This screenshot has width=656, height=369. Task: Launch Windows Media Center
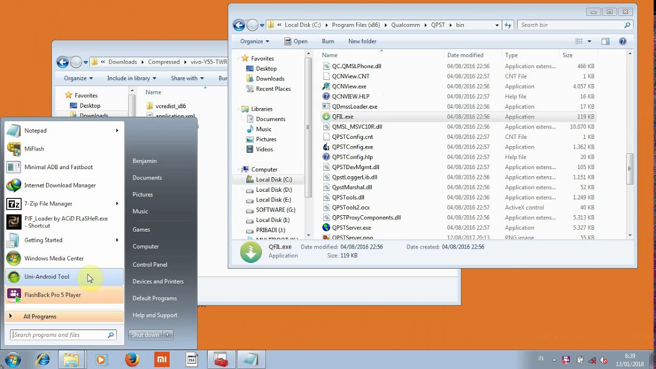tap(64, 258)
